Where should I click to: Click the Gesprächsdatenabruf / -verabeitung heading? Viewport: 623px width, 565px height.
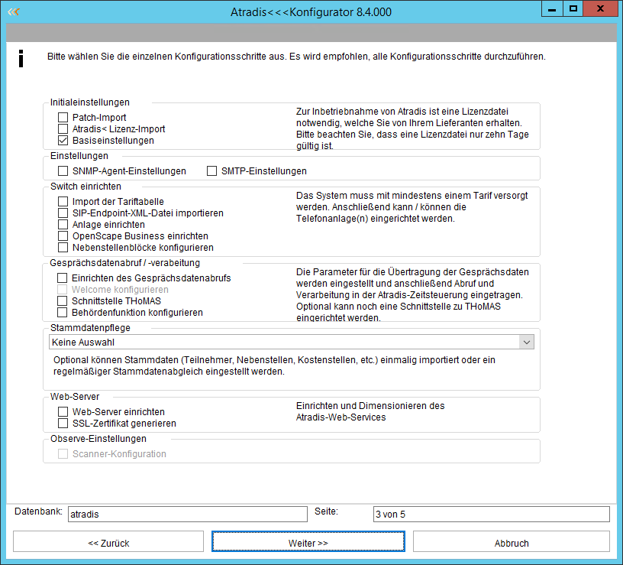coord(124,263)
